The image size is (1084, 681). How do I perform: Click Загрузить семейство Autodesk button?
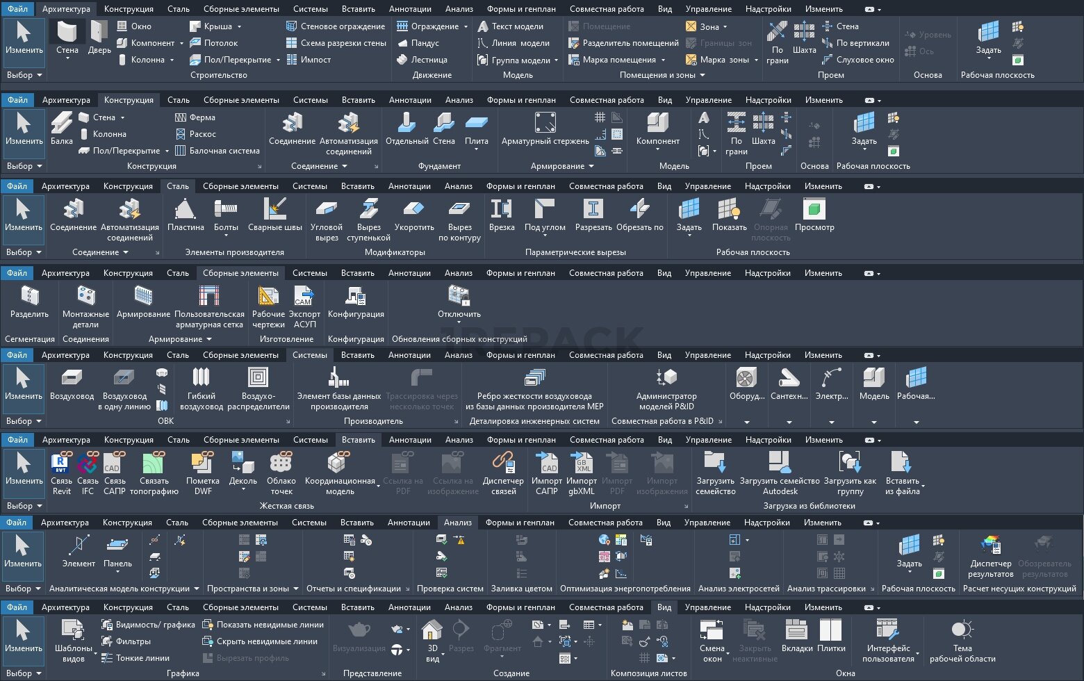780,473
